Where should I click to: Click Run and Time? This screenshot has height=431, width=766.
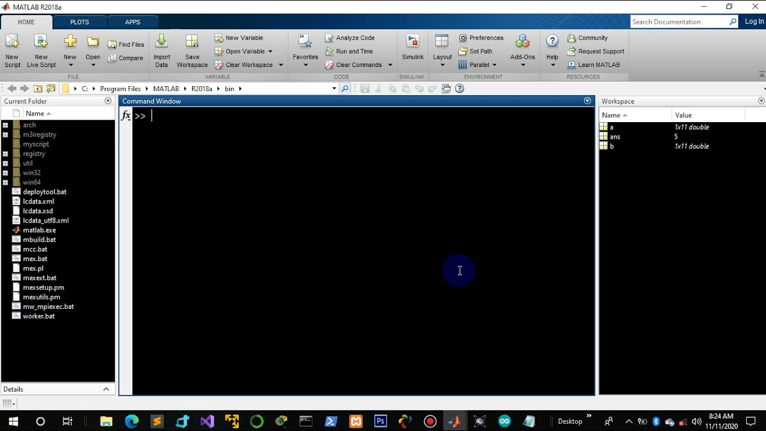[349, 51]
